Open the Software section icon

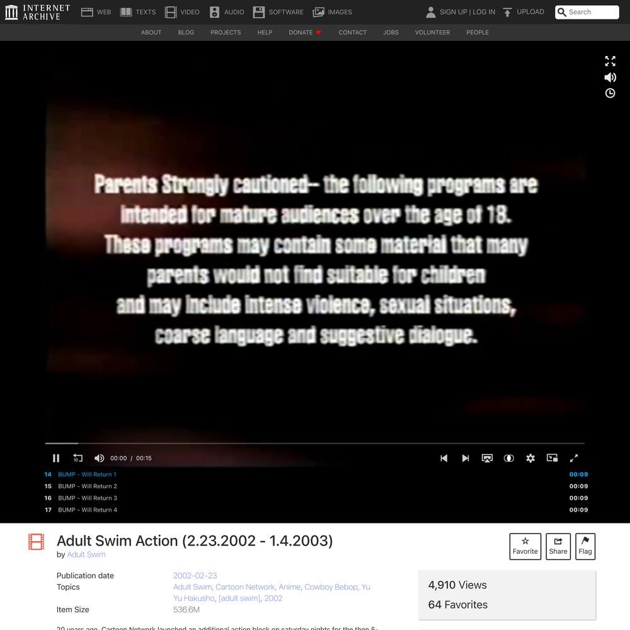(x=259, y=12)
